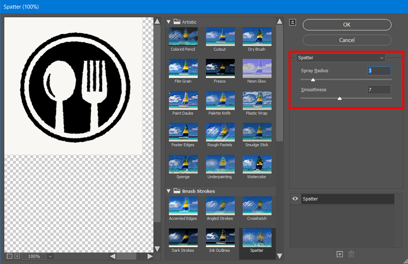Apply the Underpainting filter
The width and height of the screenshot is (408, 264).
tap(220, 164)
